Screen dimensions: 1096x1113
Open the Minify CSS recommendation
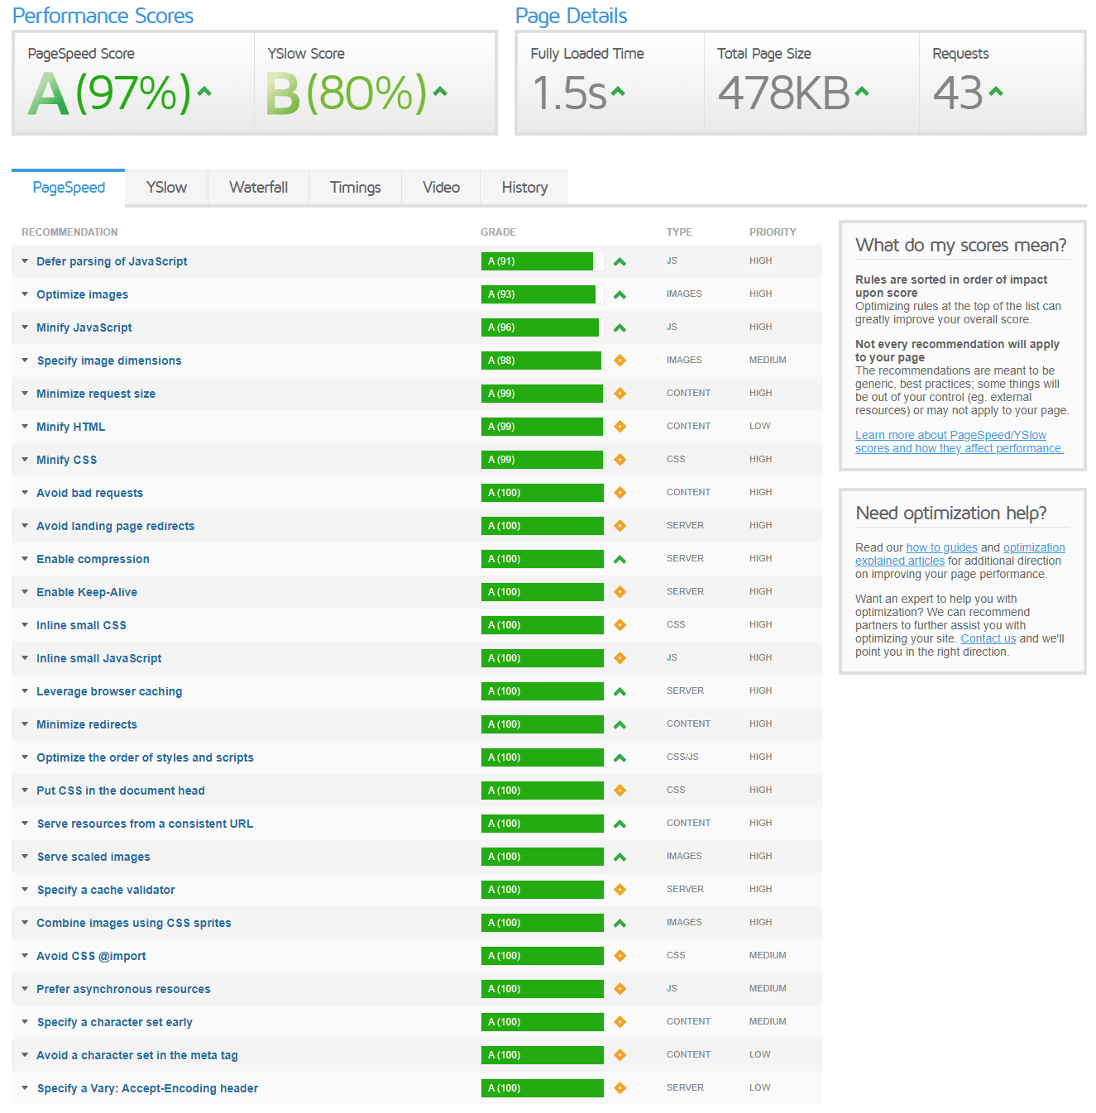click(x=66, y=460)
